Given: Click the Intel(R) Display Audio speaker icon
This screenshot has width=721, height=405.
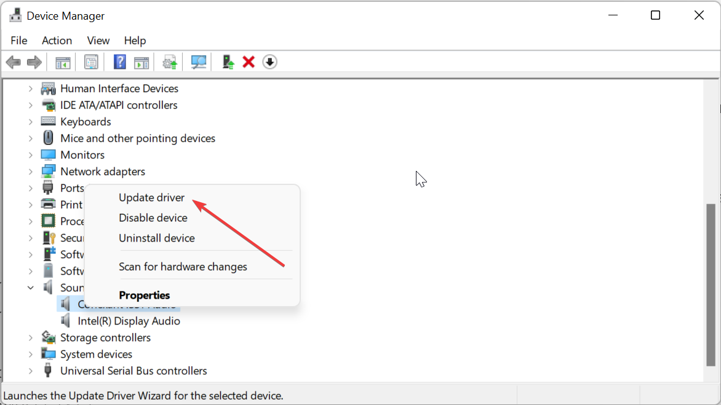Looking at the screenshot, I should pos(66,321).
